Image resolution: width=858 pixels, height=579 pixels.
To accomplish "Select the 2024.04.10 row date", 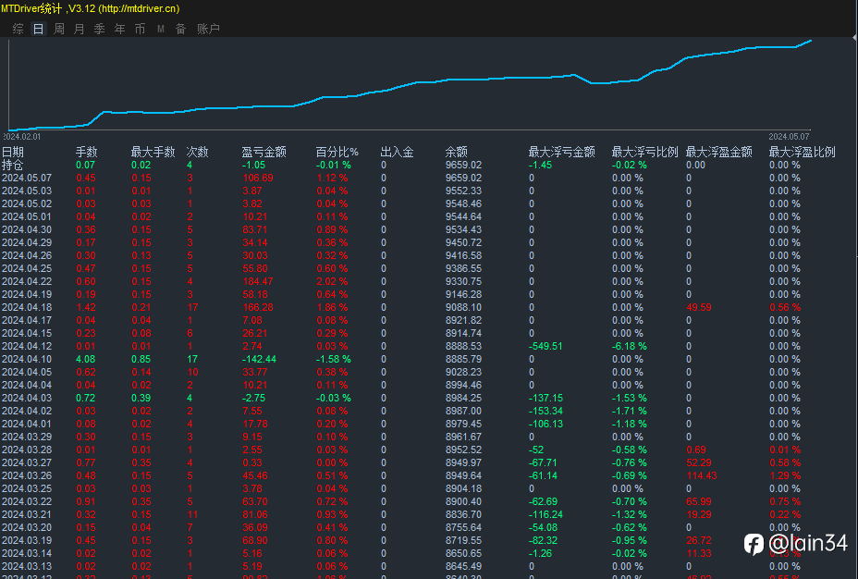I will (27, 359).
